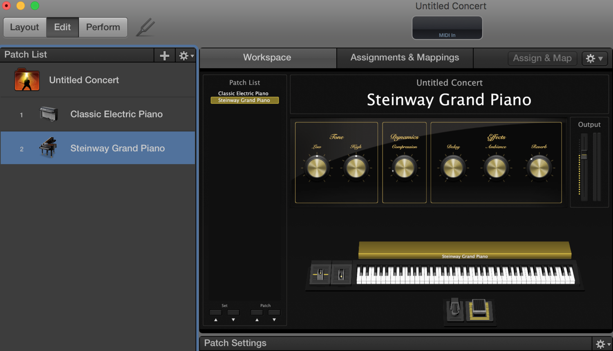The image size is (613, 351).
Task: Click the on-screen piano keyboard
Action: [465, 275]
